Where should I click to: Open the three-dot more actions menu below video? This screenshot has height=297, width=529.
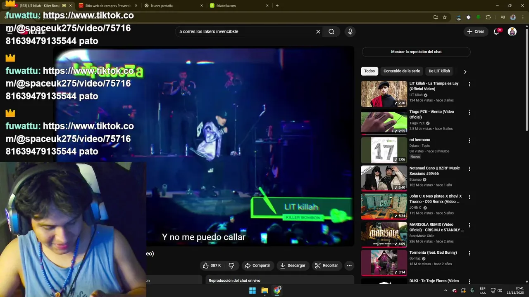click(x=349, y=266)
